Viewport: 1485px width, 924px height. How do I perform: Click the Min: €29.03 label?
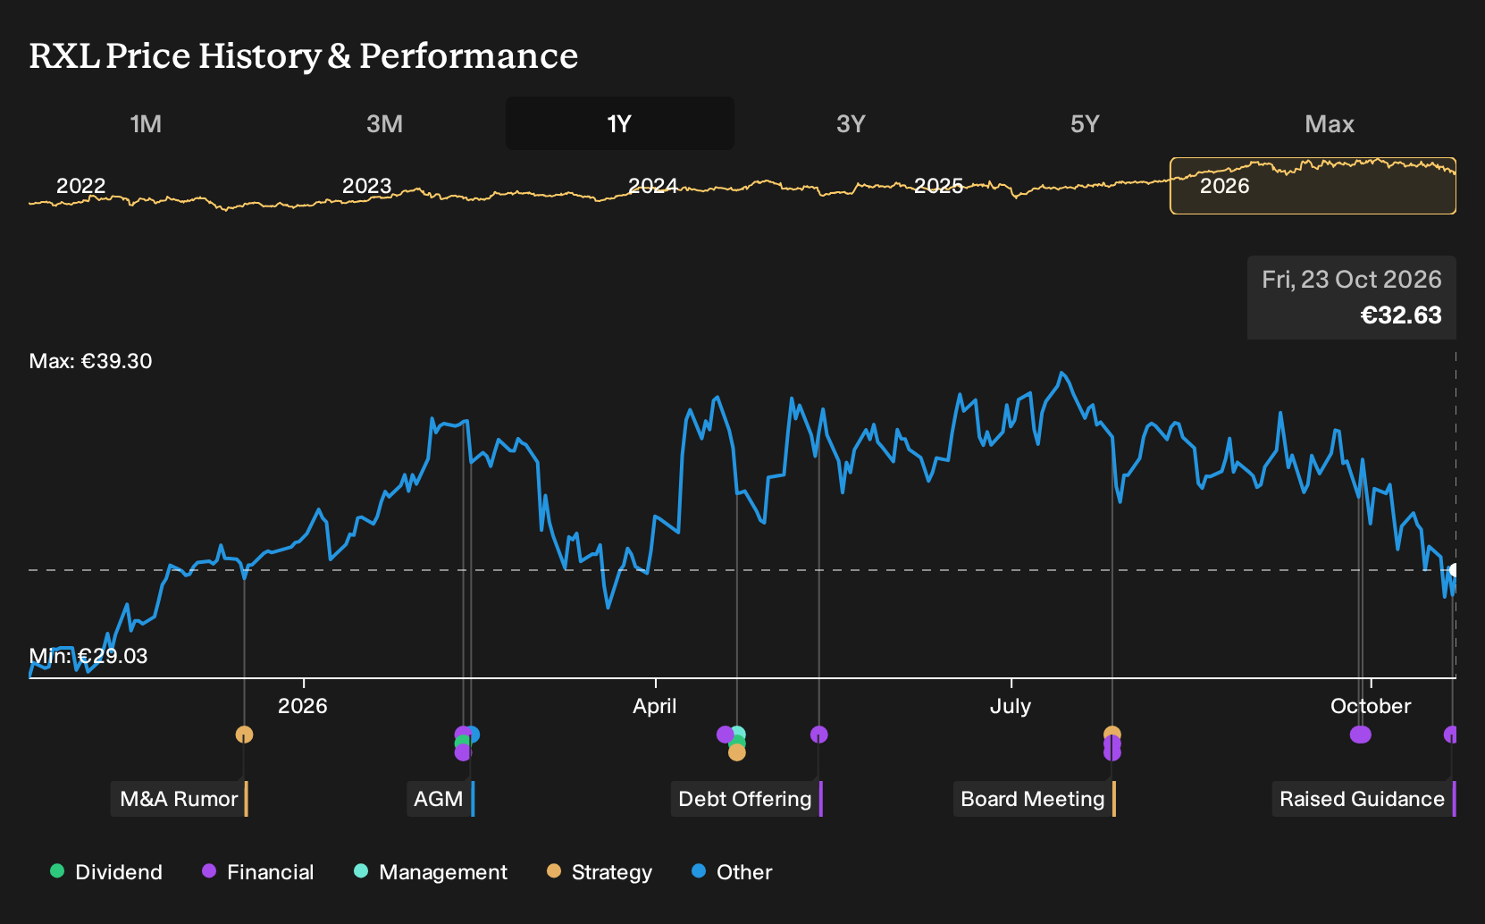click(x=88, y=656)
